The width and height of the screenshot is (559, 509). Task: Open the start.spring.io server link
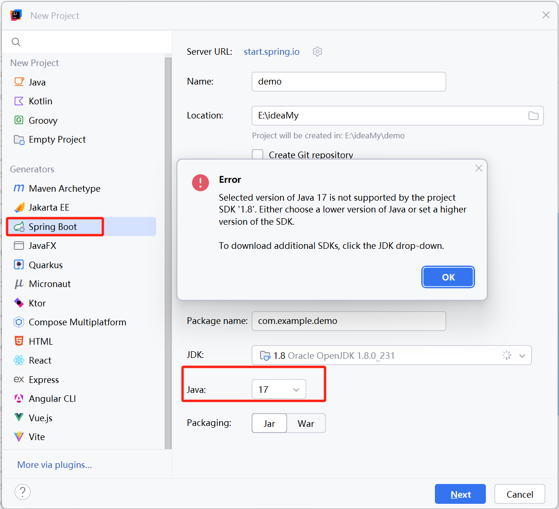tap(272, 52)
